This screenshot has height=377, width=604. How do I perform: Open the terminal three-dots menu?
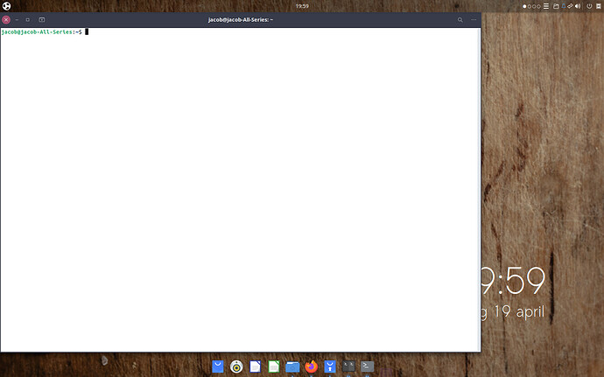474,19
